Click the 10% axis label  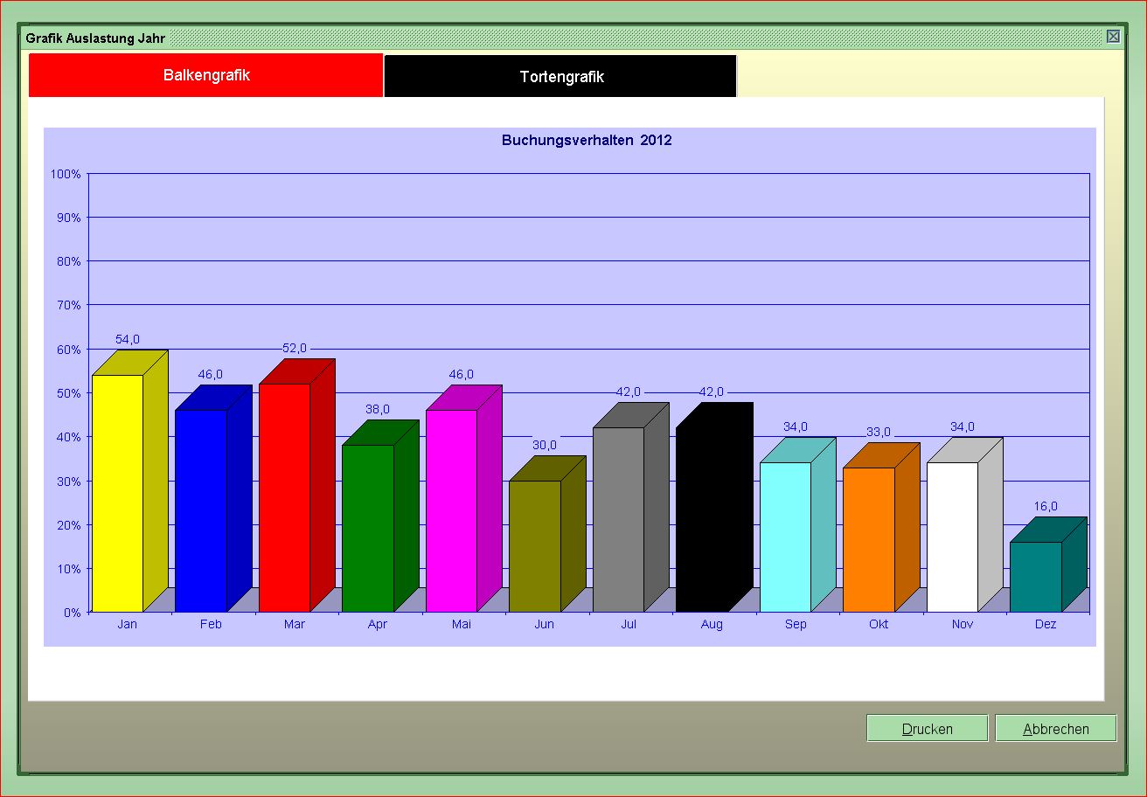[x=68, y=569]
